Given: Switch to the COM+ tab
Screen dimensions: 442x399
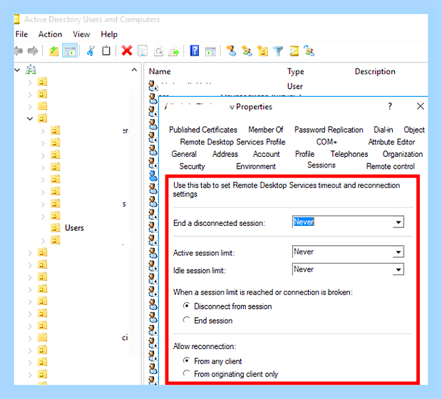Looking at the screenshot, I should [x=327, y=142].
